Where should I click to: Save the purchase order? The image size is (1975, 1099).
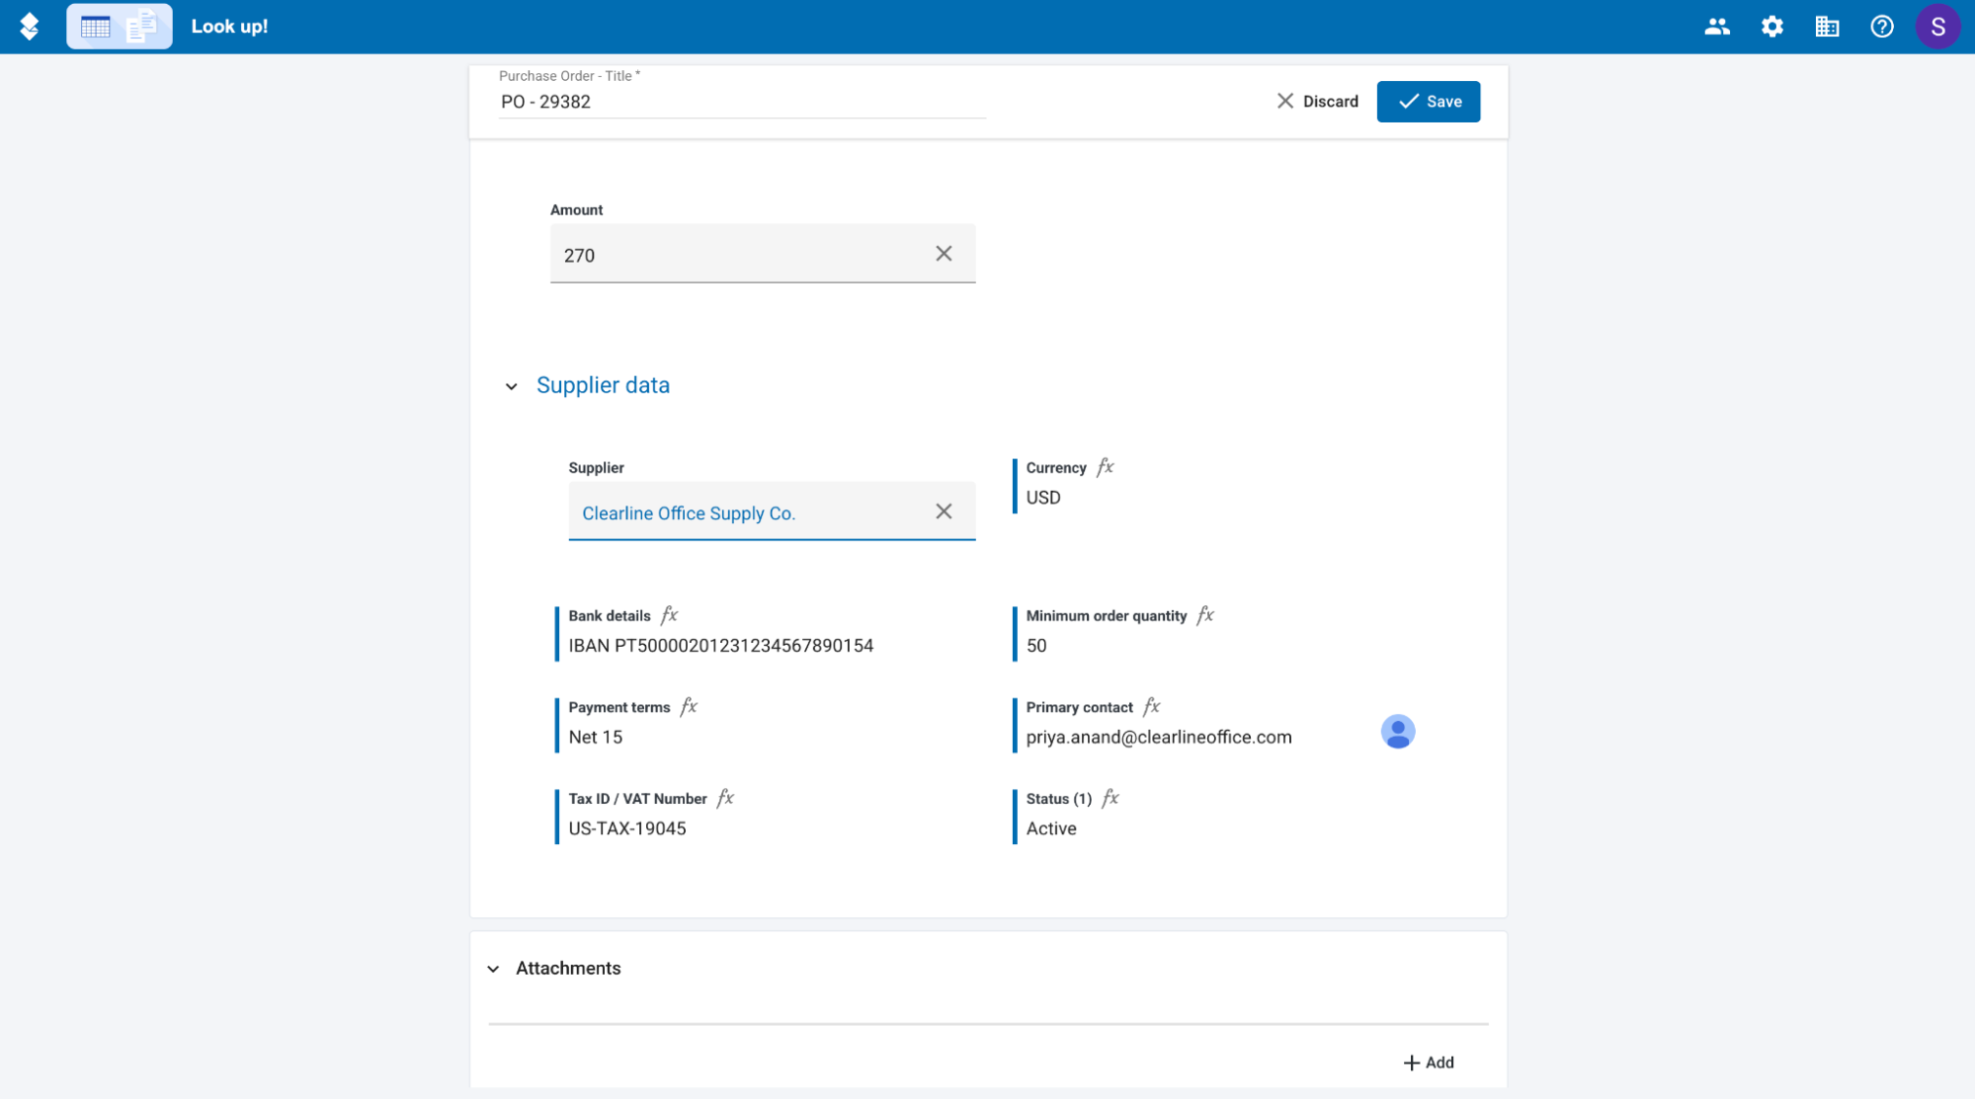click(x=1428, y=102)
